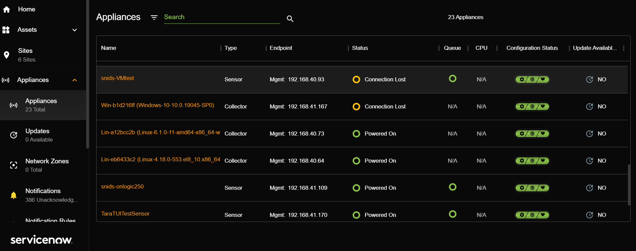Screen dimensions: 636x251
Task: Open the Appliances filter list icon
Action: 154,17
